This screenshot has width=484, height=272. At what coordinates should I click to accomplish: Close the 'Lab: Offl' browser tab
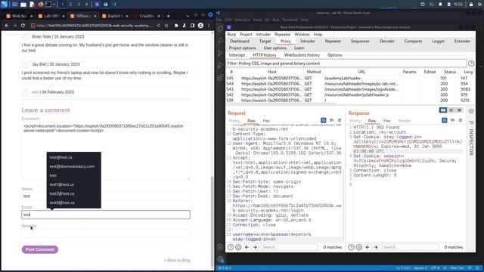[64, 16]
